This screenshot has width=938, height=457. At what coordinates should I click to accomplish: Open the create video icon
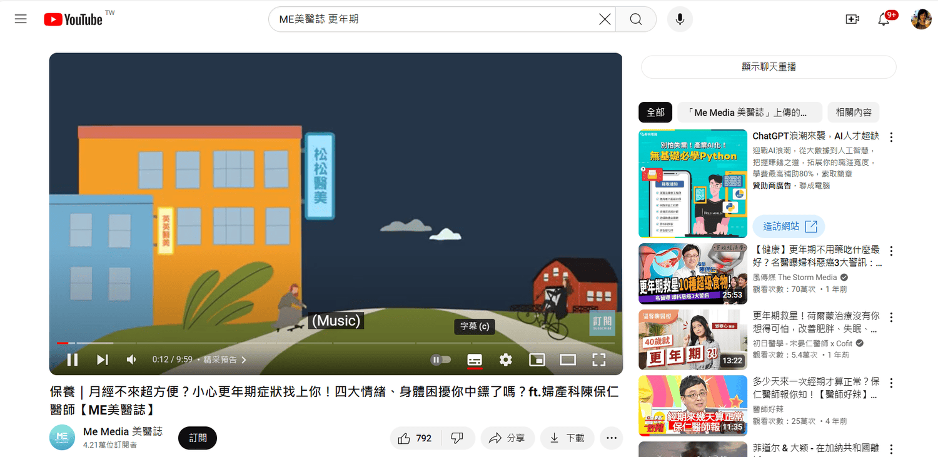tap(852, 19)
